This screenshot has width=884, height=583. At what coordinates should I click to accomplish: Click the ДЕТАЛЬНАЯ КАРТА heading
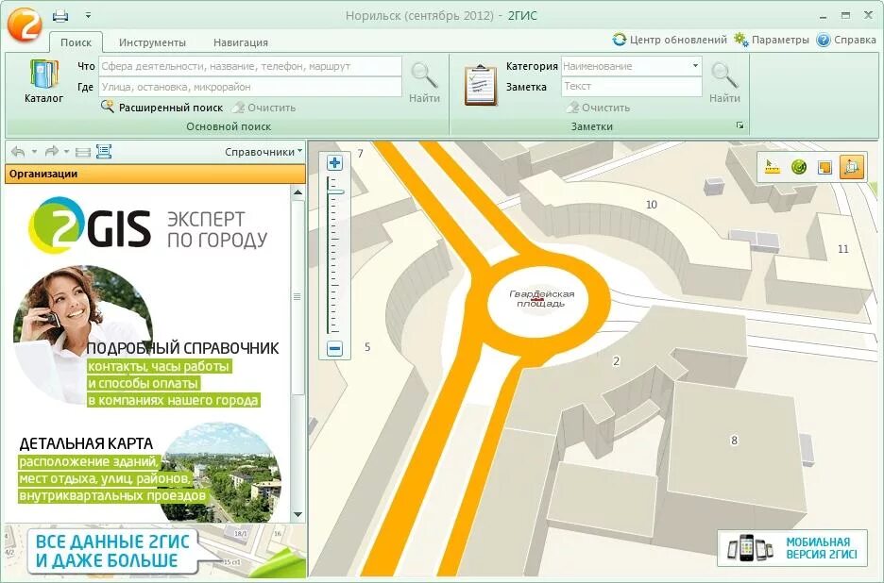[x=86, y=443]
